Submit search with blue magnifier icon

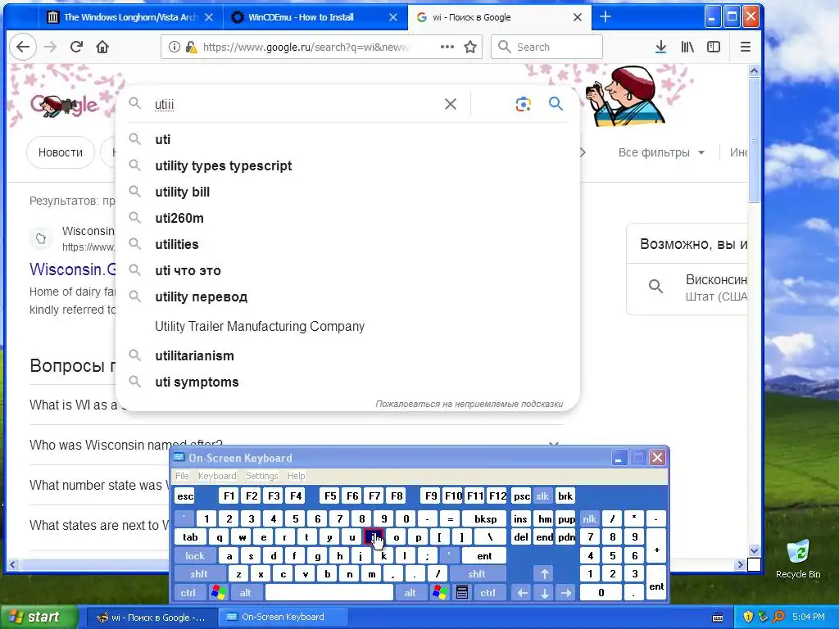pyautogui.click(x=556, y=104)
